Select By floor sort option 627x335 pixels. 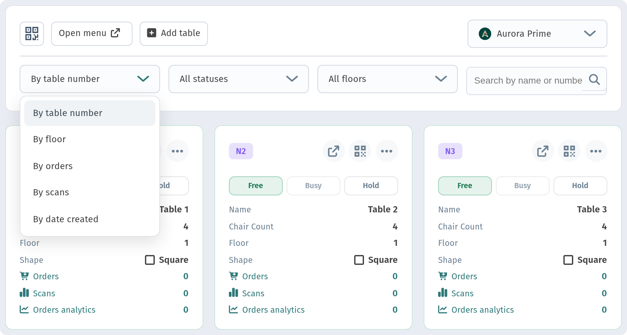coord(90,139)
